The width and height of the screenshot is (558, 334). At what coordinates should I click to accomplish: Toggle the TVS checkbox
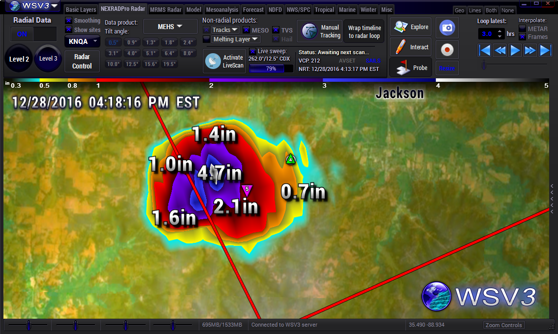pos(276,30)
